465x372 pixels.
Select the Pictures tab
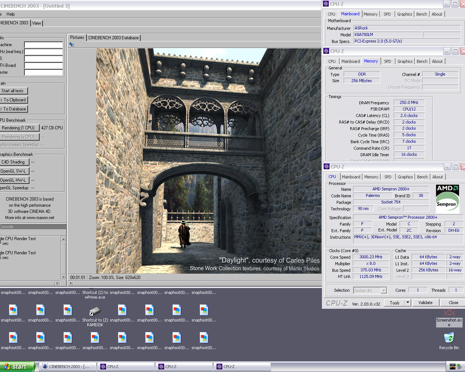[x=77, y=37]
